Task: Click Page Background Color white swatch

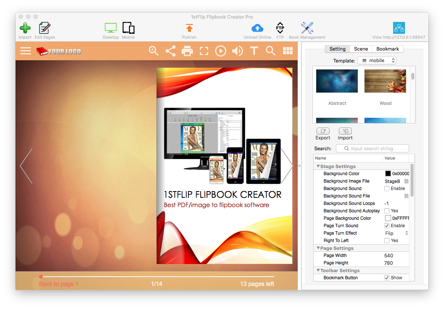Action: (x=388, y=218)
